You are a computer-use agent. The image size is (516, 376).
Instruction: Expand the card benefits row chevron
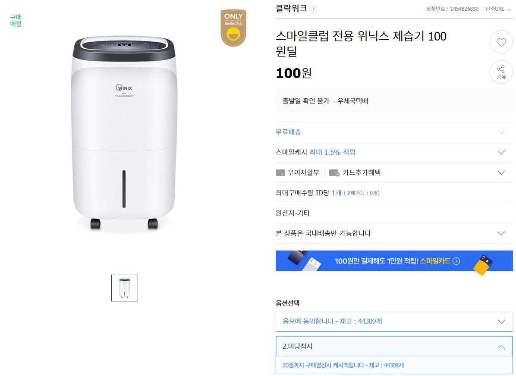[501, 172]
